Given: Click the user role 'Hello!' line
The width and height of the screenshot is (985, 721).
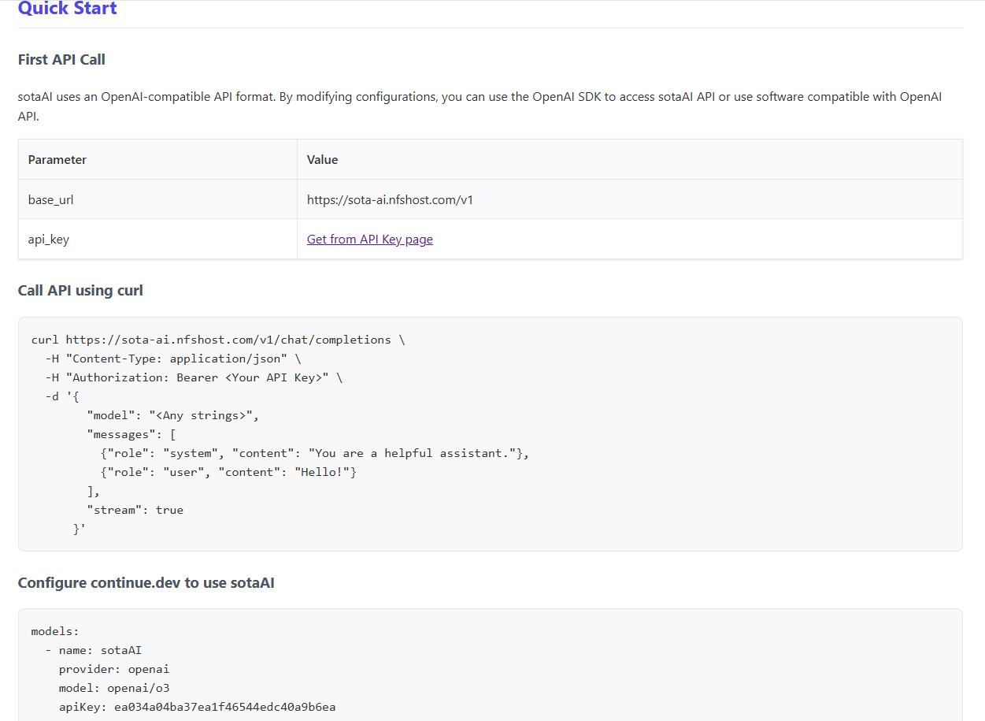Looking at the screenshot, I should click(228, 472).
